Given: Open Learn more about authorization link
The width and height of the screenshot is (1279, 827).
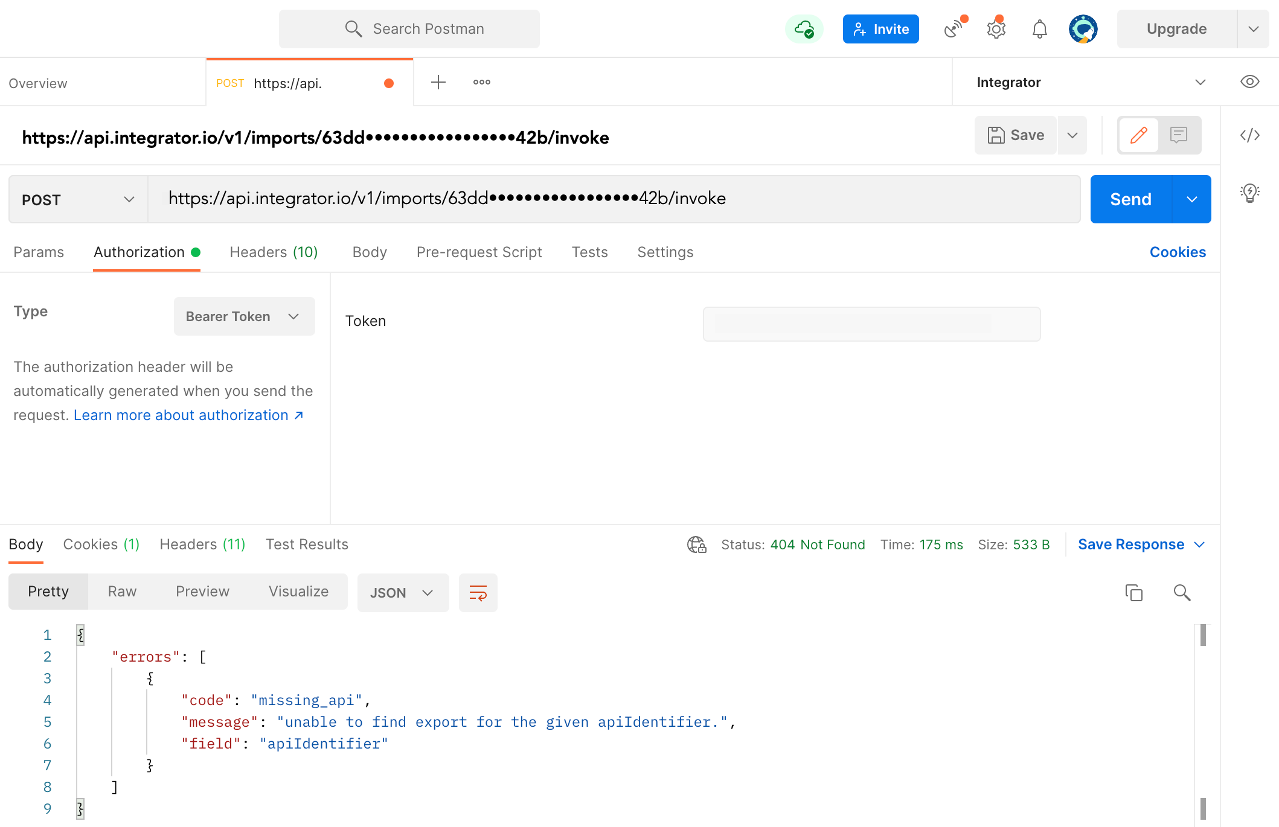Looking at the screenshot, I should coord(188,415).
